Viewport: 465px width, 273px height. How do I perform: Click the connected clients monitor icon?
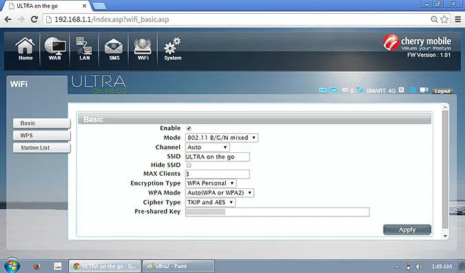pos(424,90)
